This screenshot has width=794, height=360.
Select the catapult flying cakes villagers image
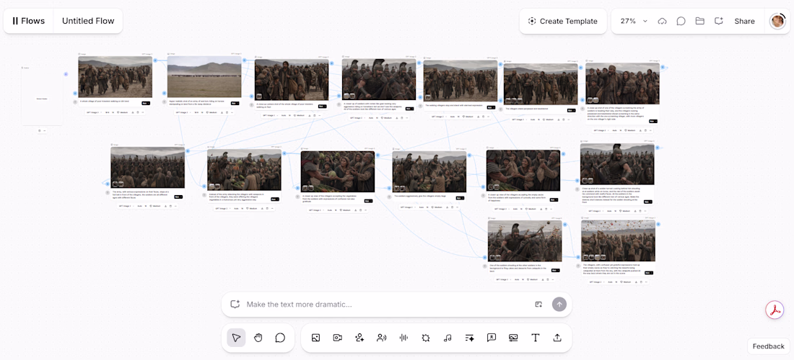point(618,240)
